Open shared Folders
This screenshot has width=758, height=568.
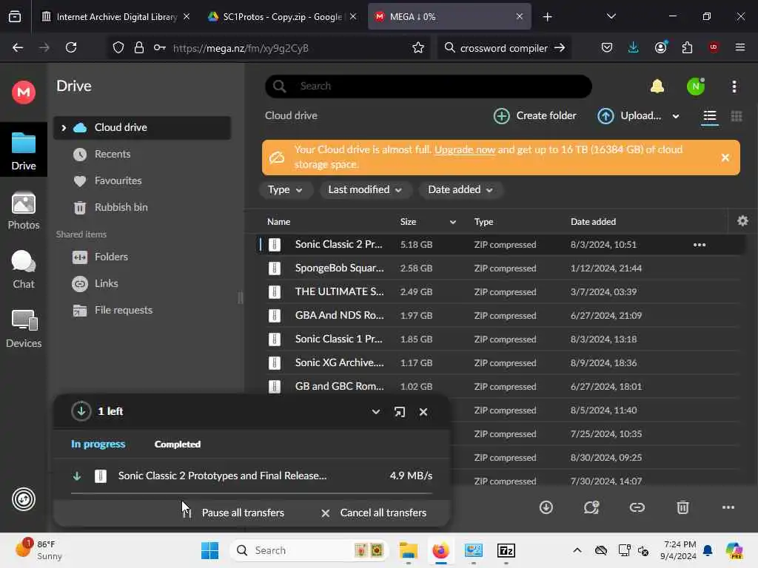111,257
